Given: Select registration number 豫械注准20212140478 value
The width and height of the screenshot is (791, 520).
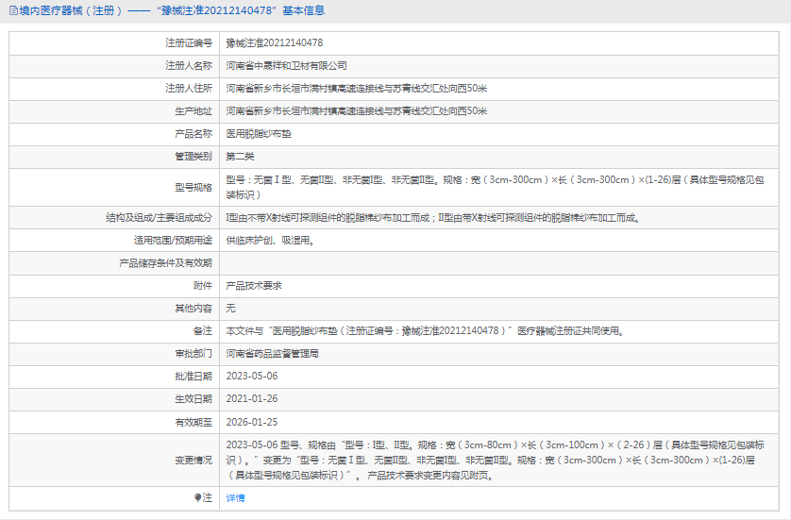Looking at the screenshot, I should click(x=275, y=42).
